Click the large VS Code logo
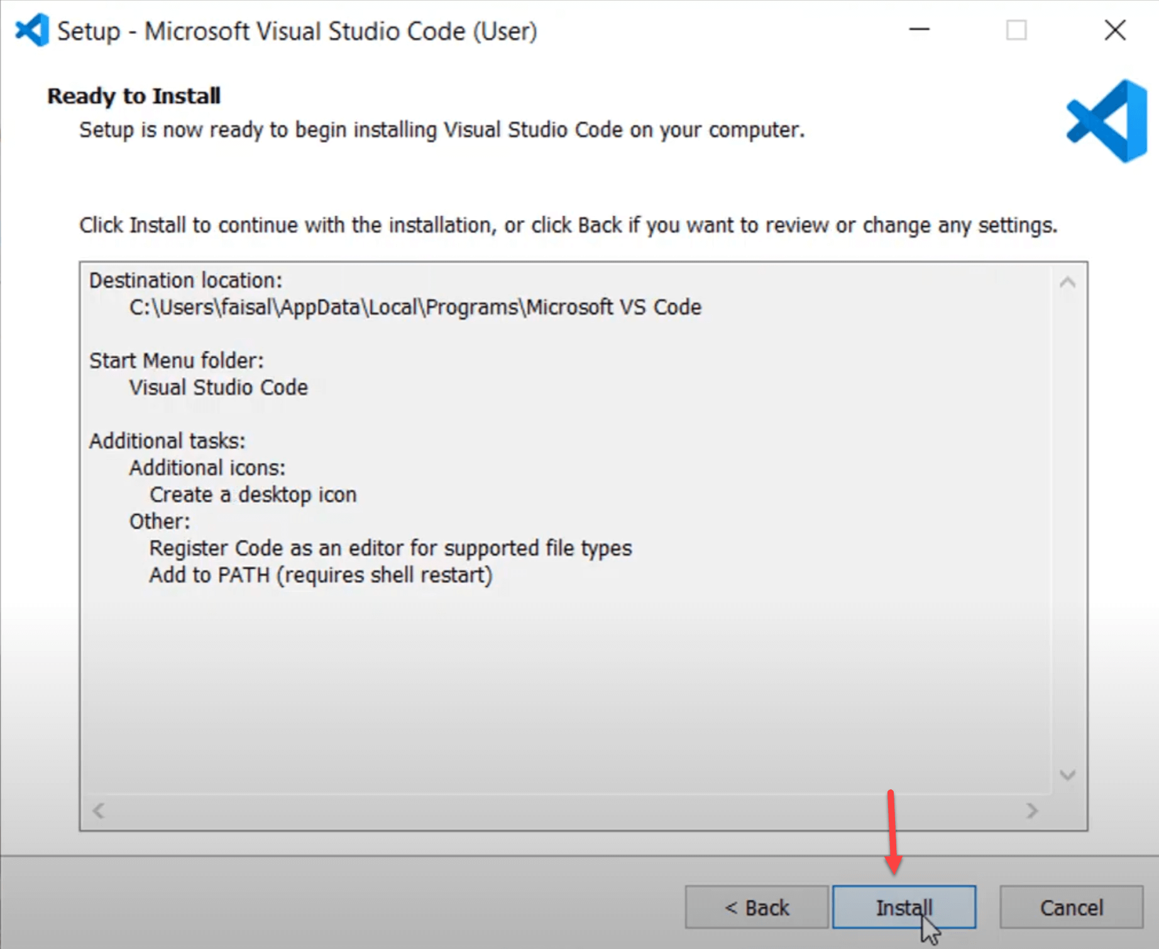Image resolution: width=1159 pixels, height=949 pixels. tap(1107, 121)
